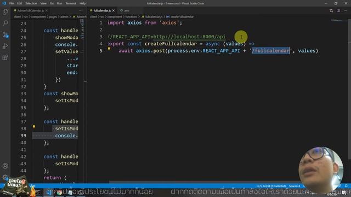351x197 pixels.
Task: Click 'src' in the left editor breadcrumb
Action: point(26,17)
